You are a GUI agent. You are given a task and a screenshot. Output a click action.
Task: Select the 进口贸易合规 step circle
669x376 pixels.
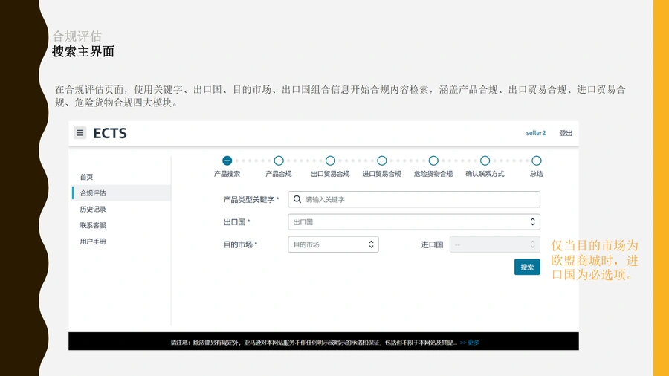click(x=382, y=161)
